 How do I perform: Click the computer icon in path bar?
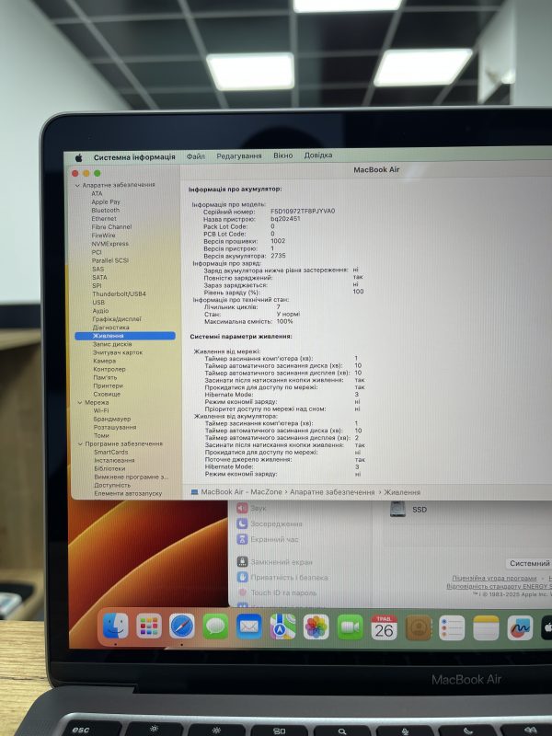[x=194, y=492]
